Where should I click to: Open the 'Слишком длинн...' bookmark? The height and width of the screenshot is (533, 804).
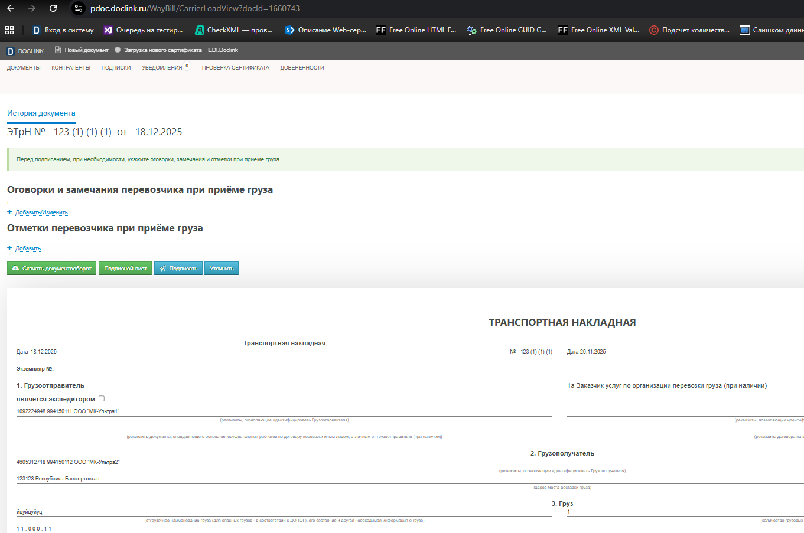(772, 30)
